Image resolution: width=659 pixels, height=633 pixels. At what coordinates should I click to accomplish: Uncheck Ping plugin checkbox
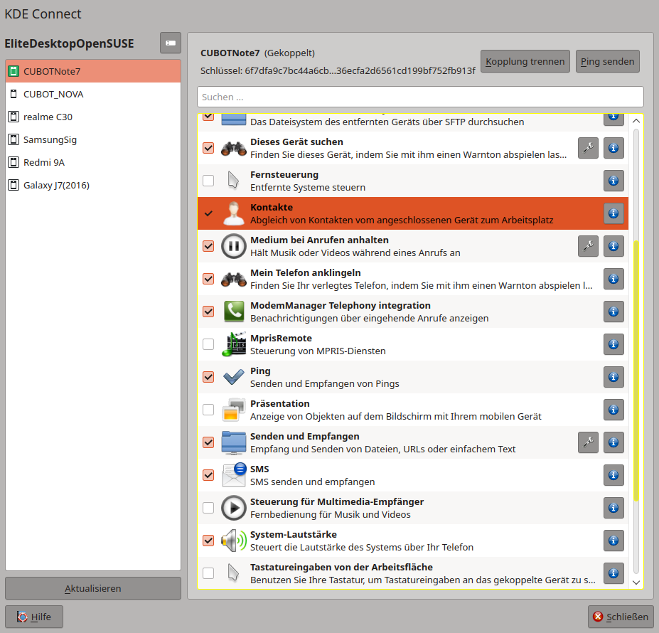point(208,377)
